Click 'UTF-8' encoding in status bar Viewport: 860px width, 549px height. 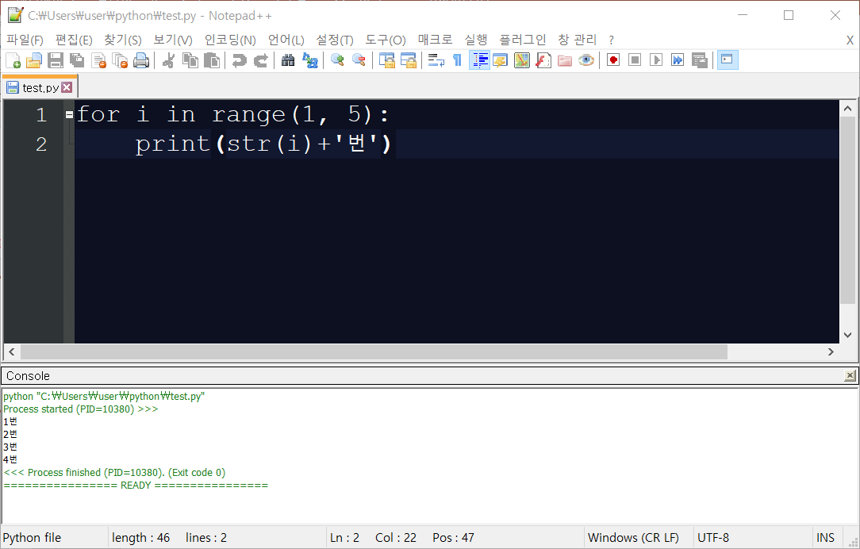click(x=713, y=537)
